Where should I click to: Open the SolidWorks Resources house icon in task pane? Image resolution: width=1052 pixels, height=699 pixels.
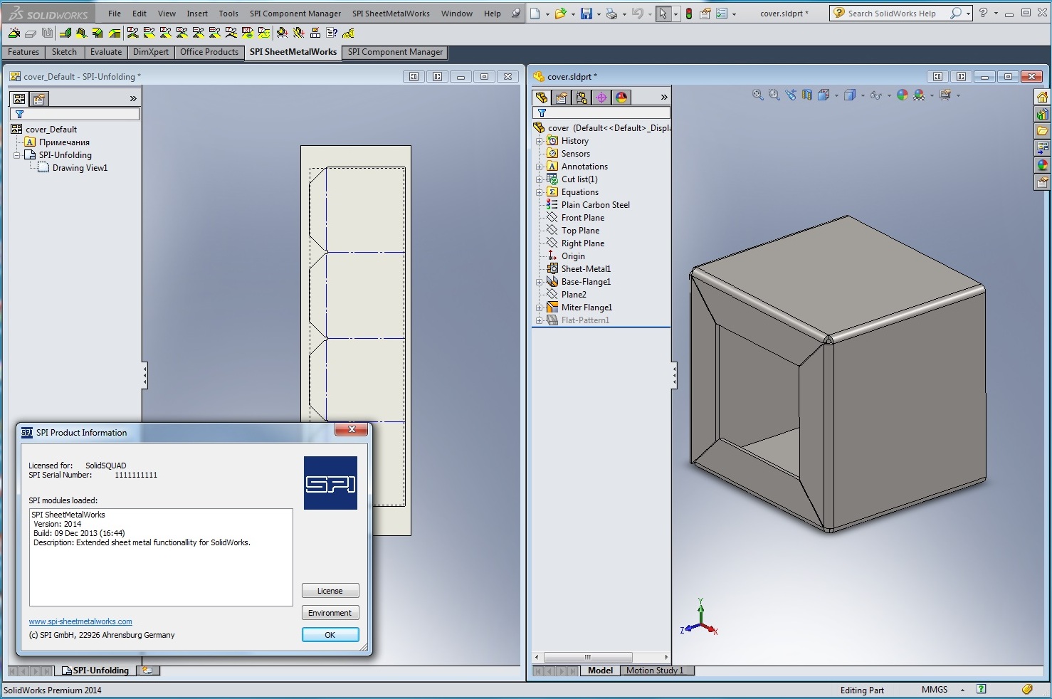tap(1042, 97)
